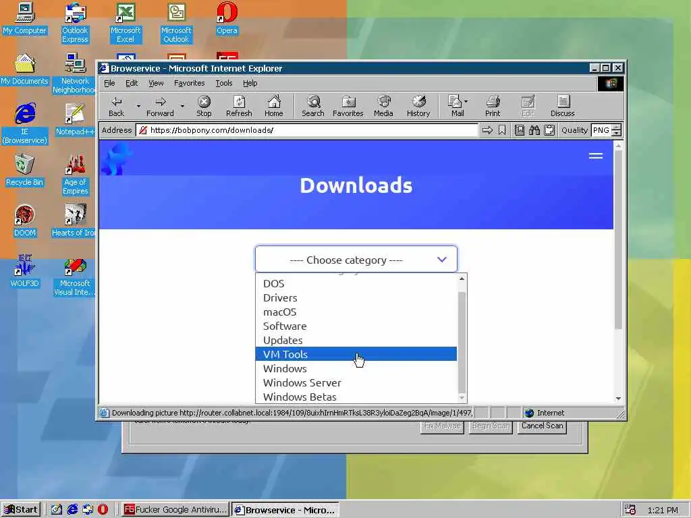Open the Tools menu
691x518 pixels.
point(224,83)
